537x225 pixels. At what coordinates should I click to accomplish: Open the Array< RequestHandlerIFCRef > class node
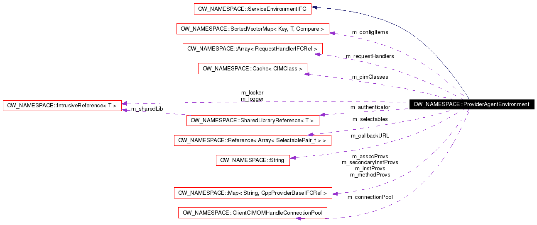[253, 48]
